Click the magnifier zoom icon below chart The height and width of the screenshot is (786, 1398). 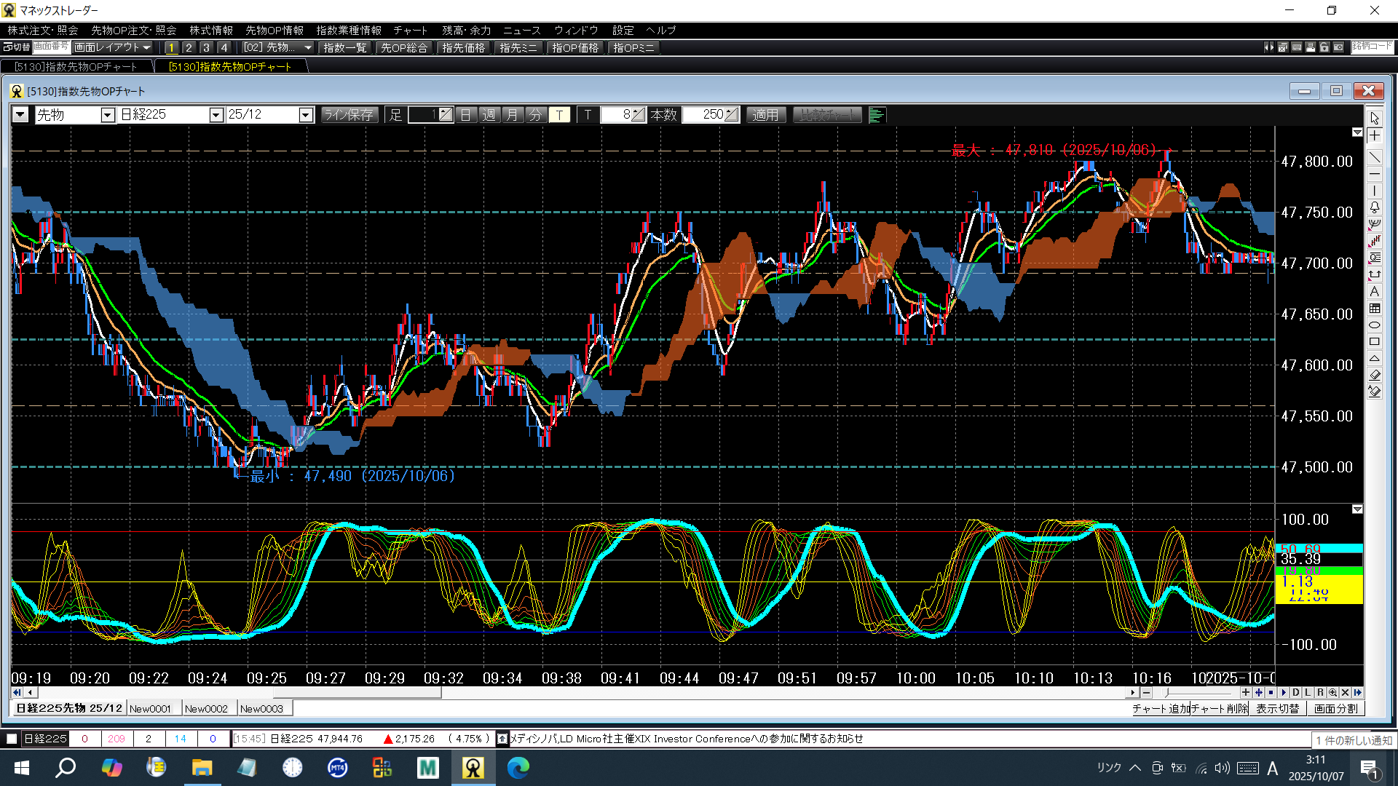[x=1332, y=693]
